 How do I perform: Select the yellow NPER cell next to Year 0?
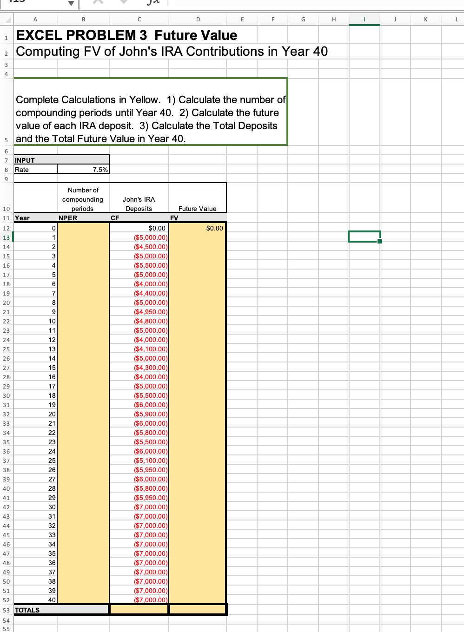83,228
